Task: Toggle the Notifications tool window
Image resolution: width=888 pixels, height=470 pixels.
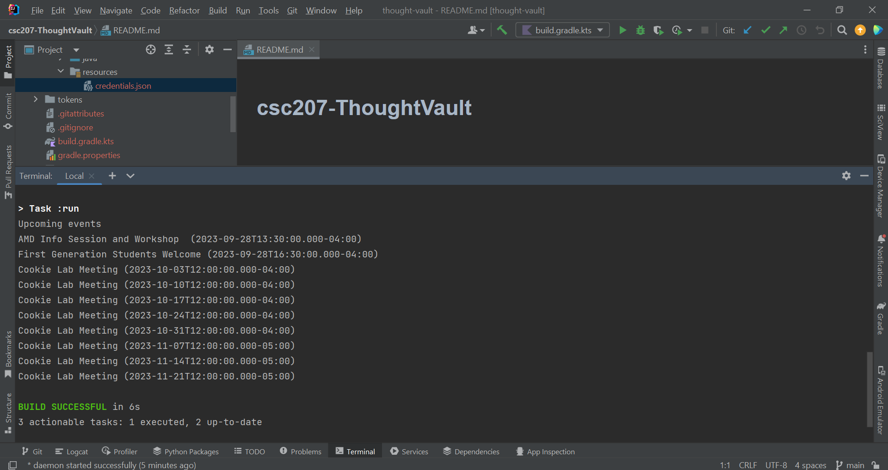Action: 881,261
